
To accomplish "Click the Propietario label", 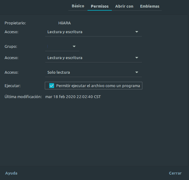I will click(x=15, y=23).
